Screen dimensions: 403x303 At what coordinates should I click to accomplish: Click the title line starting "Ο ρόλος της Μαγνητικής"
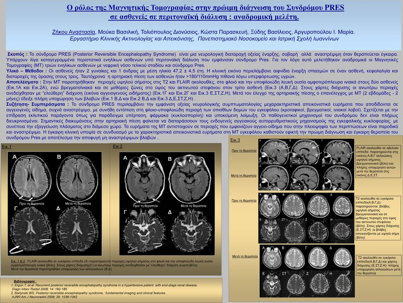205,8
